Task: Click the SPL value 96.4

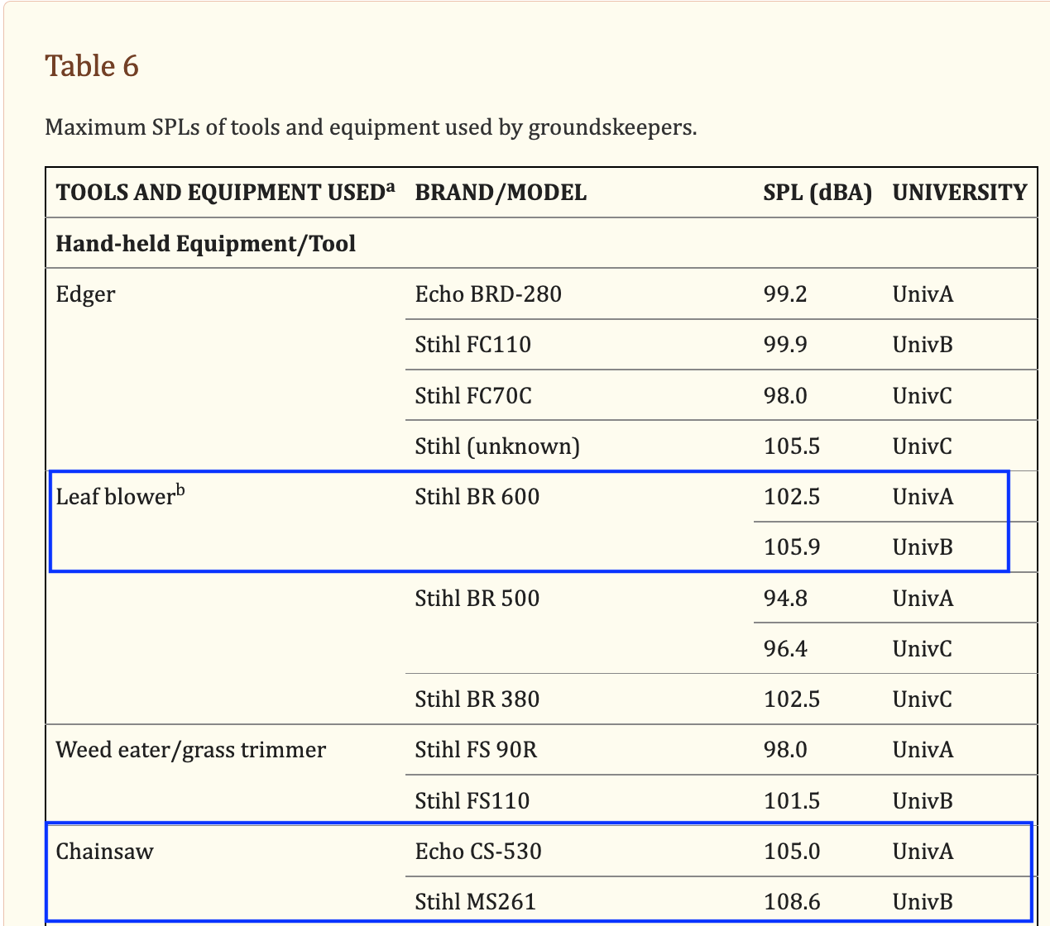Action: tap(785, 649)
